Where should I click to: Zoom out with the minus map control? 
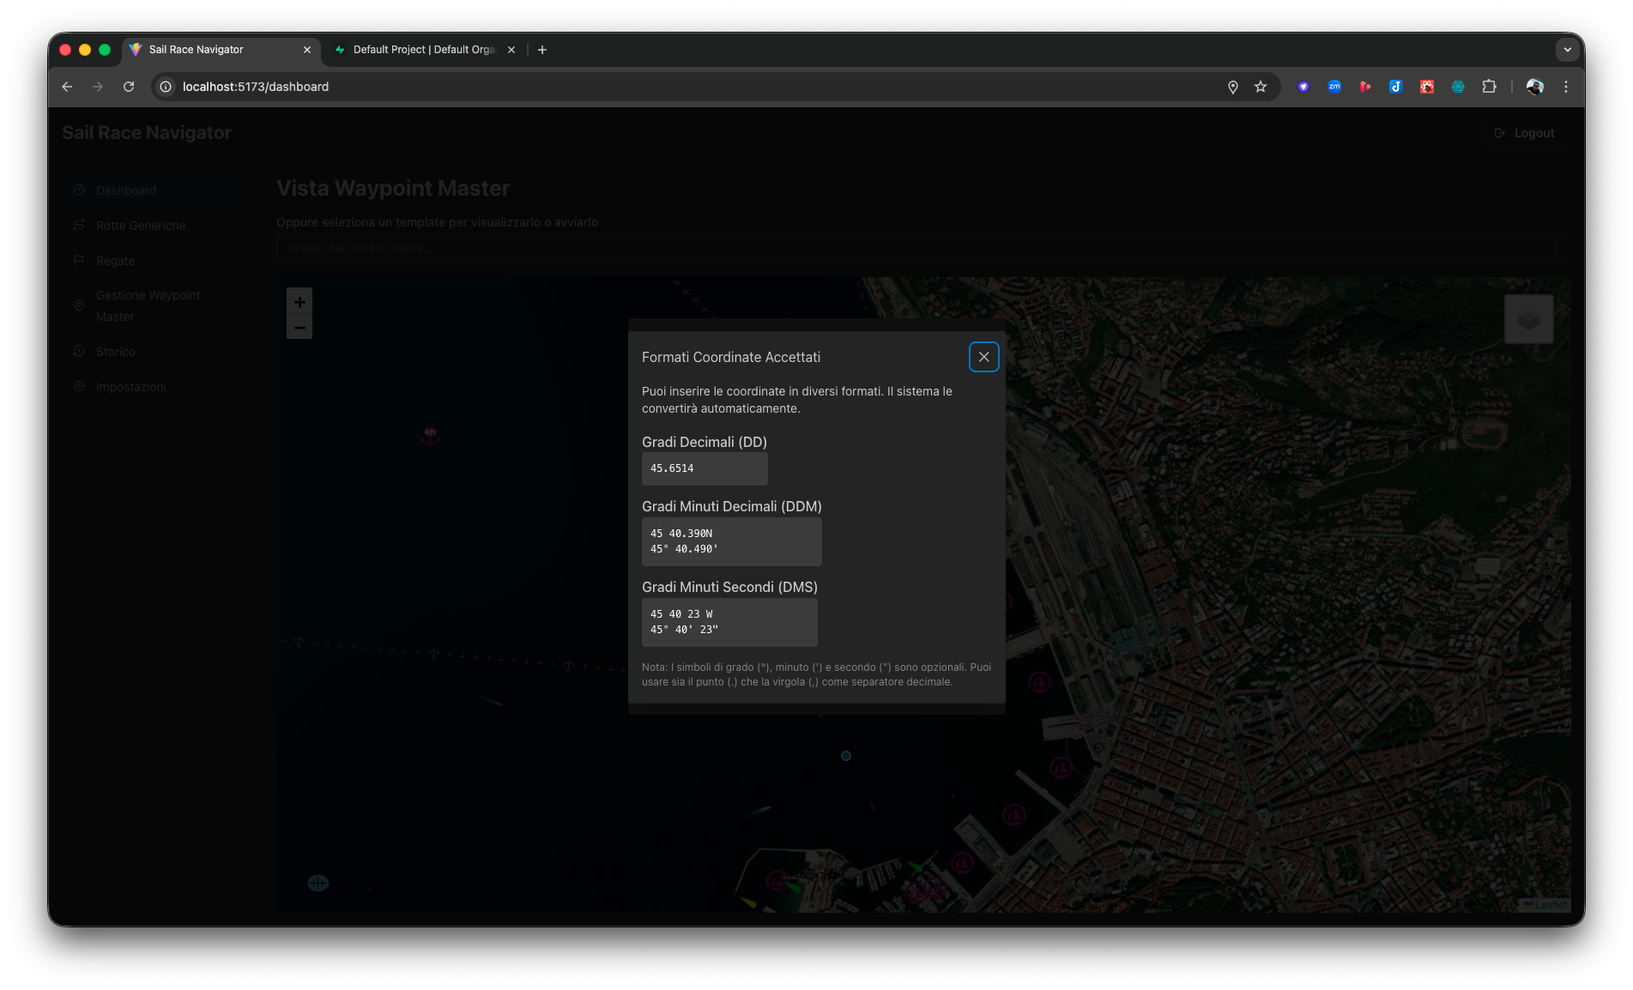tap(299, 327)
